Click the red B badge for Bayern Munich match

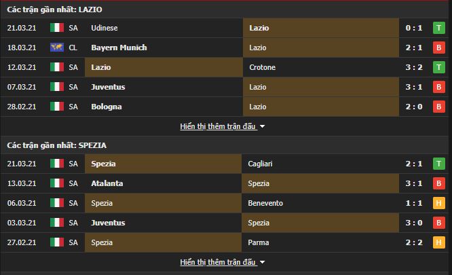click(x=438, y=48)
